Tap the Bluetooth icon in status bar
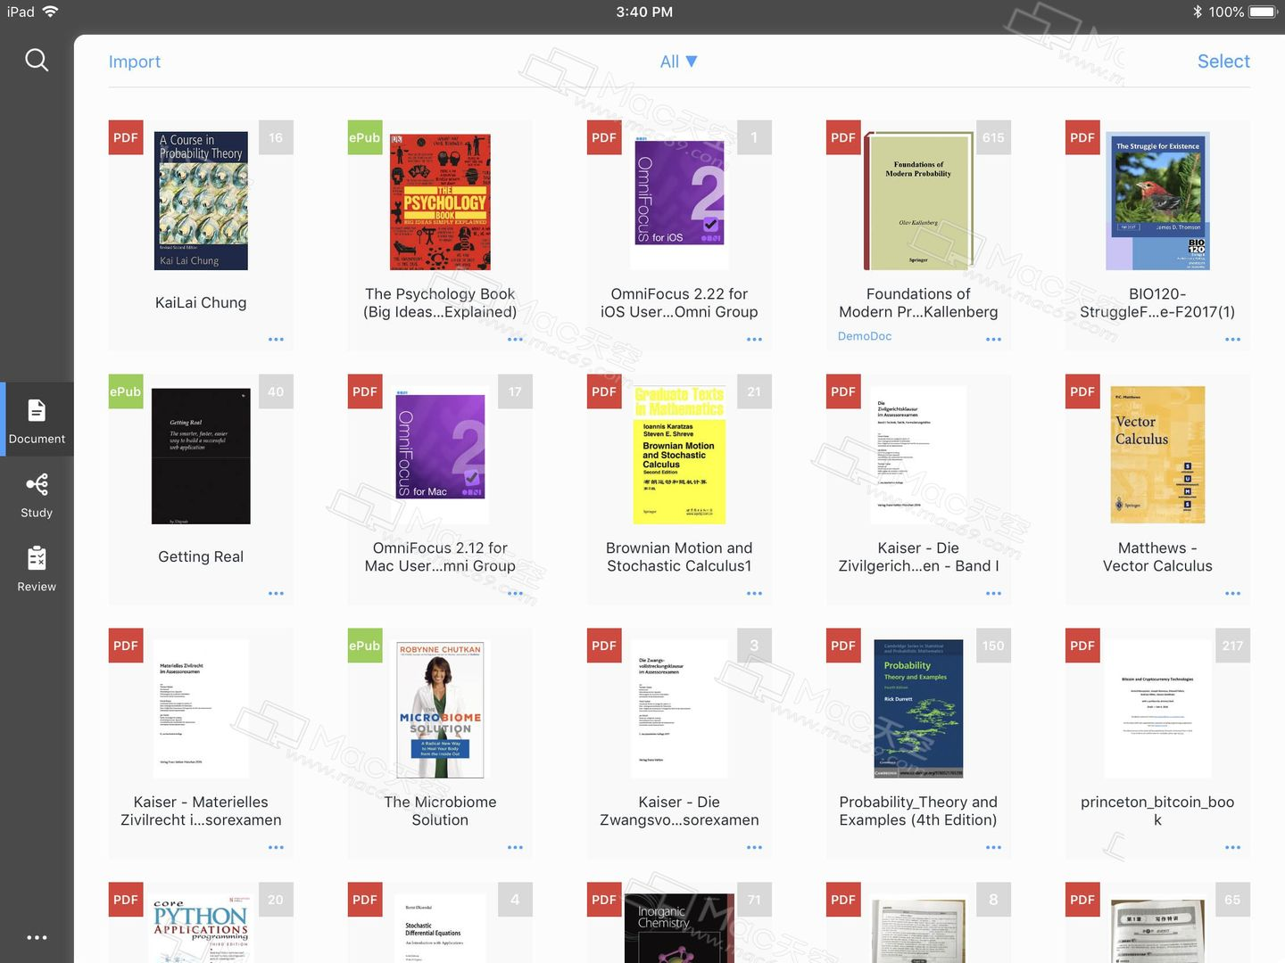Screen dimensions: 1285x963 pyautogui.click(x=1198, y=12)
